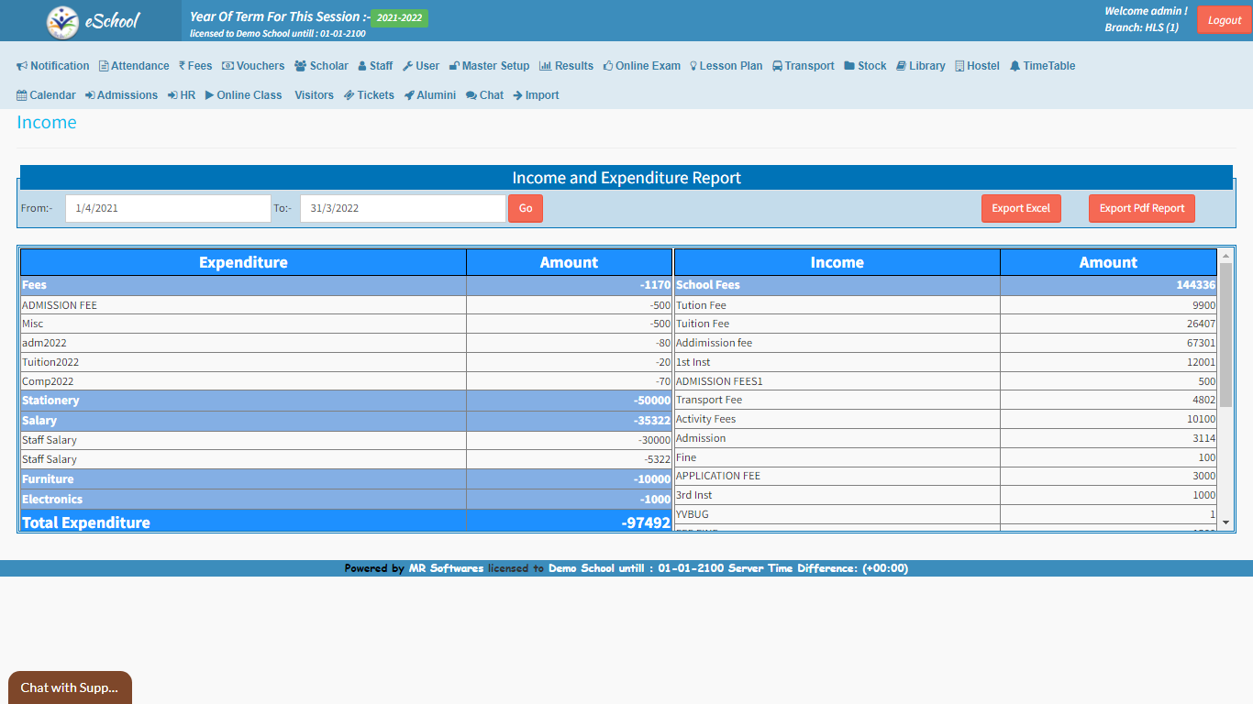1253x704 pixels.
Task: Click the From date input field
Action: pos(168,208)
